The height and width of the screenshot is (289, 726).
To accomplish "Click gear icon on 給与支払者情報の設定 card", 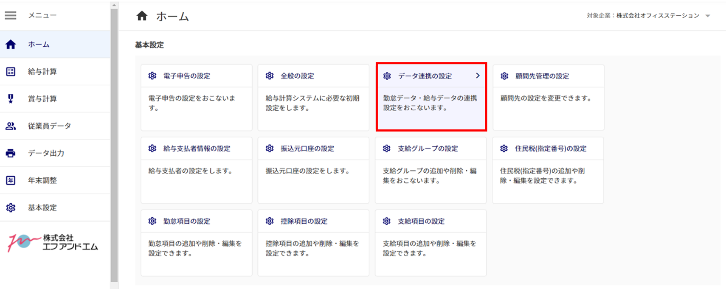I will point(152,149).
